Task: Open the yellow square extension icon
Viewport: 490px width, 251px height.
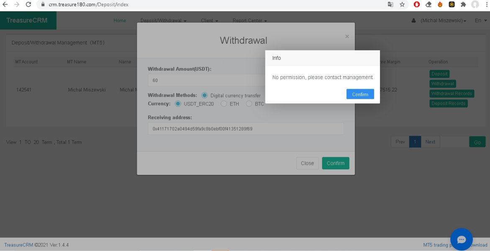Action: tap(452, 4)
